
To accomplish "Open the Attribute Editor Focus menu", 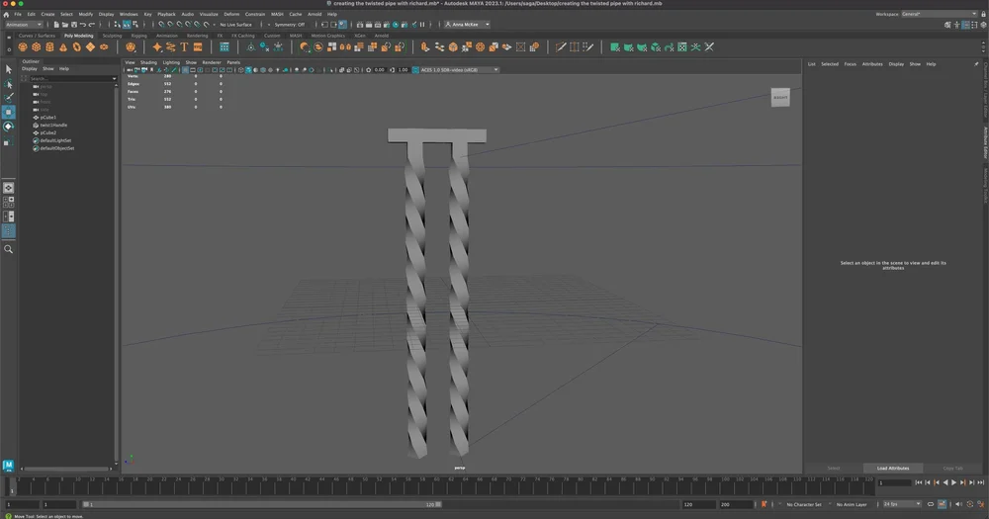I will click(x=851, y=63).
